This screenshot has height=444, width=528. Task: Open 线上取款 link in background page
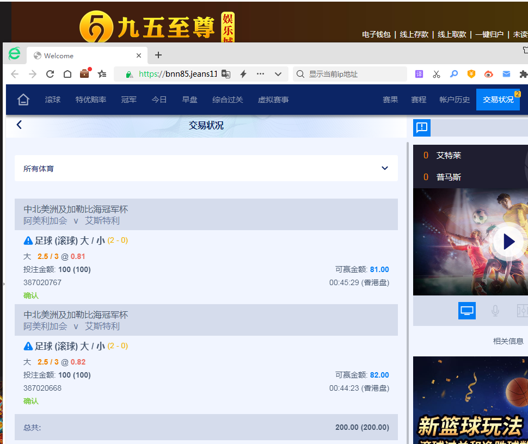452,34
